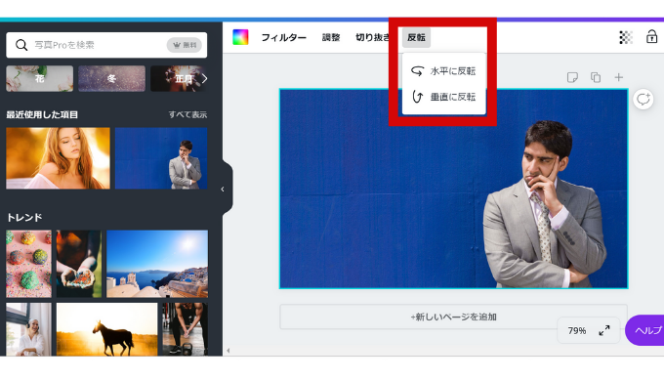664x381 pixels.
Task: Select the Santorini seaside trend photo
Action: click(157, 264)
